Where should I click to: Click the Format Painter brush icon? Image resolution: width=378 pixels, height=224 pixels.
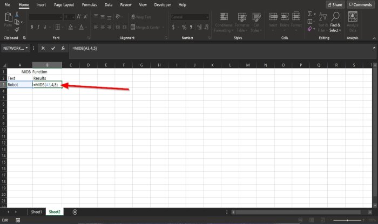(x=17, y=30)
